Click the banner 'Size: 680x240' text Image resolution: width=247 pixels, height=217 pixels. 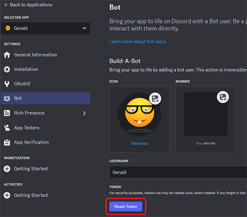(206, 143)
